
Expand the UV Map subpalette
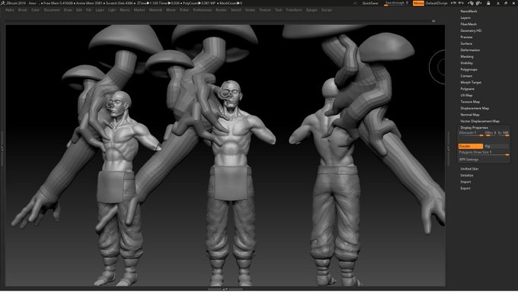click(466, 95)
